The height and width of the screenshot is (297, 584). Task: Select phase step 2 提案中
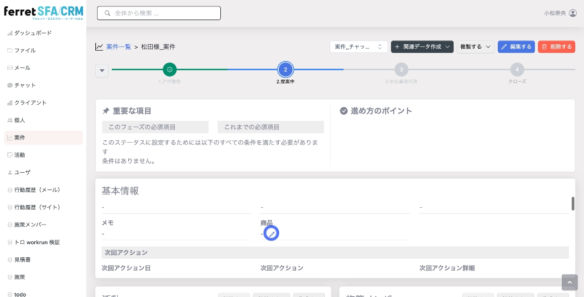click(286, 70)
